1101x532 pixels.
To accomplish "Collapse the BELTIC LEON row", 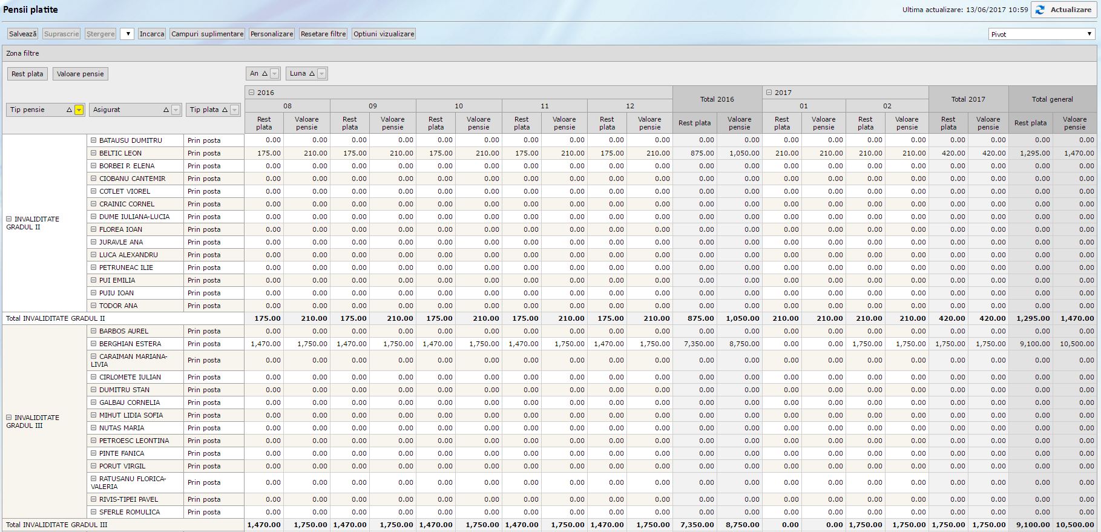I will pyautogui.click(x=94, y=153).
